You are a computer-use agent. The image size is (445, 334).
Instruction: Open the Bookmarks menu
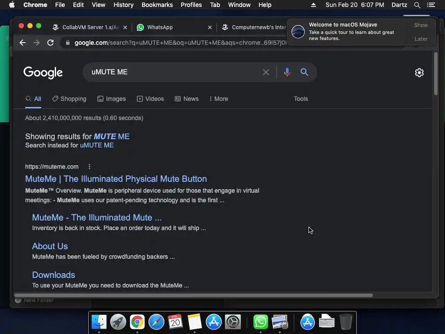[157, 5]
